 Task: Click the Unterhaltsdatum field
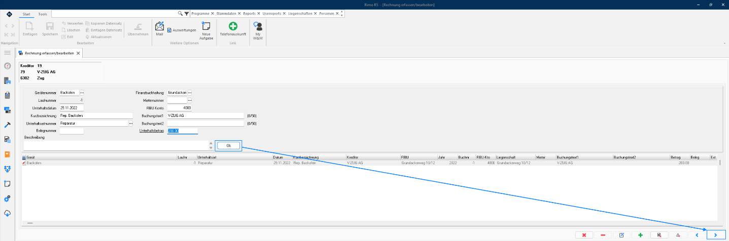pyautogui.click(x=72, y=108)
